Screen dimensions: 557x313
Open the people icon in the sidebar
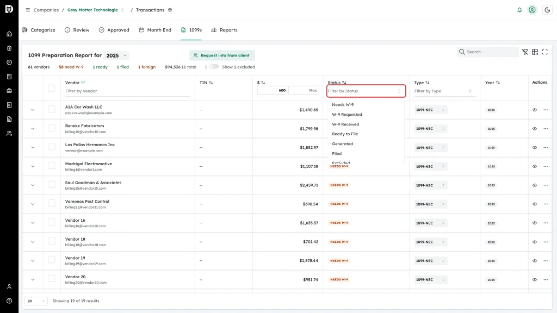coord(9,134)
